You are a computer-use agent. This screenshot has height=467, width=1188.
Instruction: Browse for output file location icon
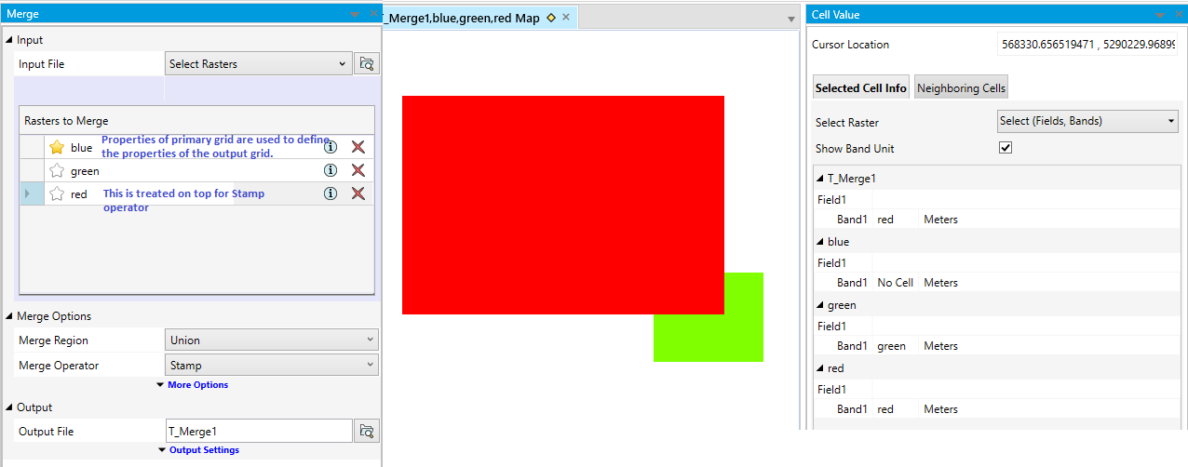pos(367,432)
